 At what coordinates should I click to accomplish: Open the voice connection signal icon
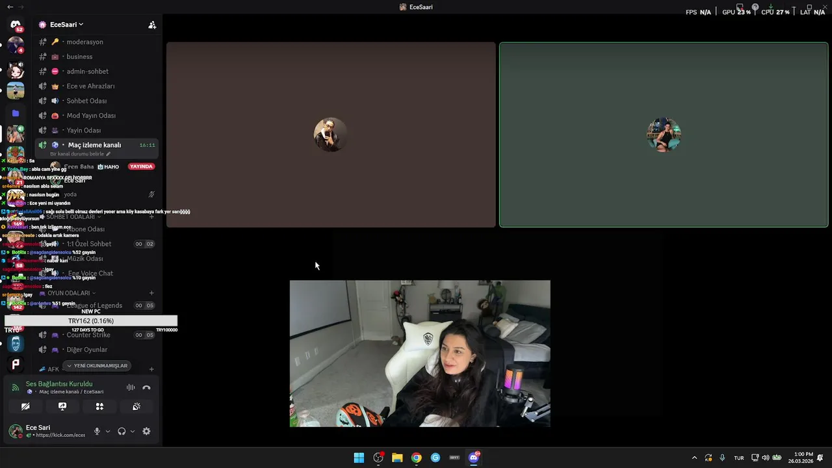pyautogui.click(x=16, y=387)
